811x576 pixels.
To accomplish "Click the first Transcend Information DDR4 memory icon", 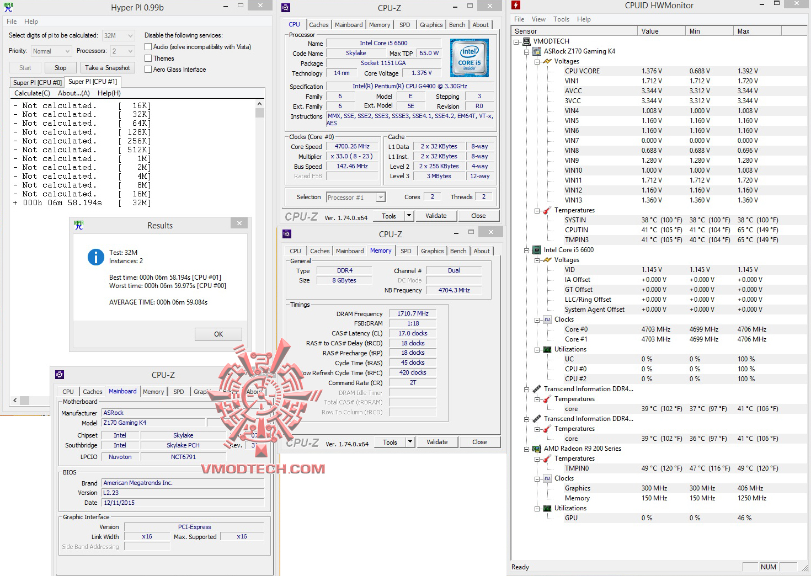I will tap(537, 389).
